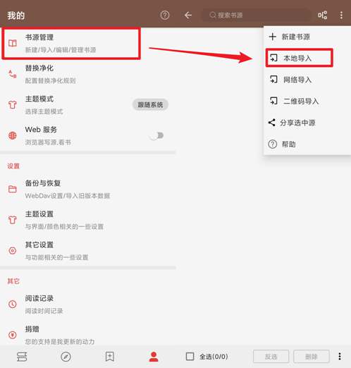The height and width of the screenshot is (368, 351).
Task: Open the header three-dot overflow menu
Action: click(341, 16)
